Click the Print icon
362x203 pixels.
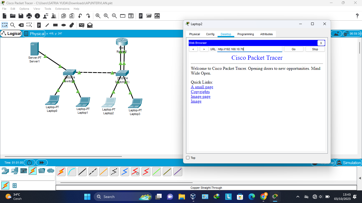[x=29, y=16]
